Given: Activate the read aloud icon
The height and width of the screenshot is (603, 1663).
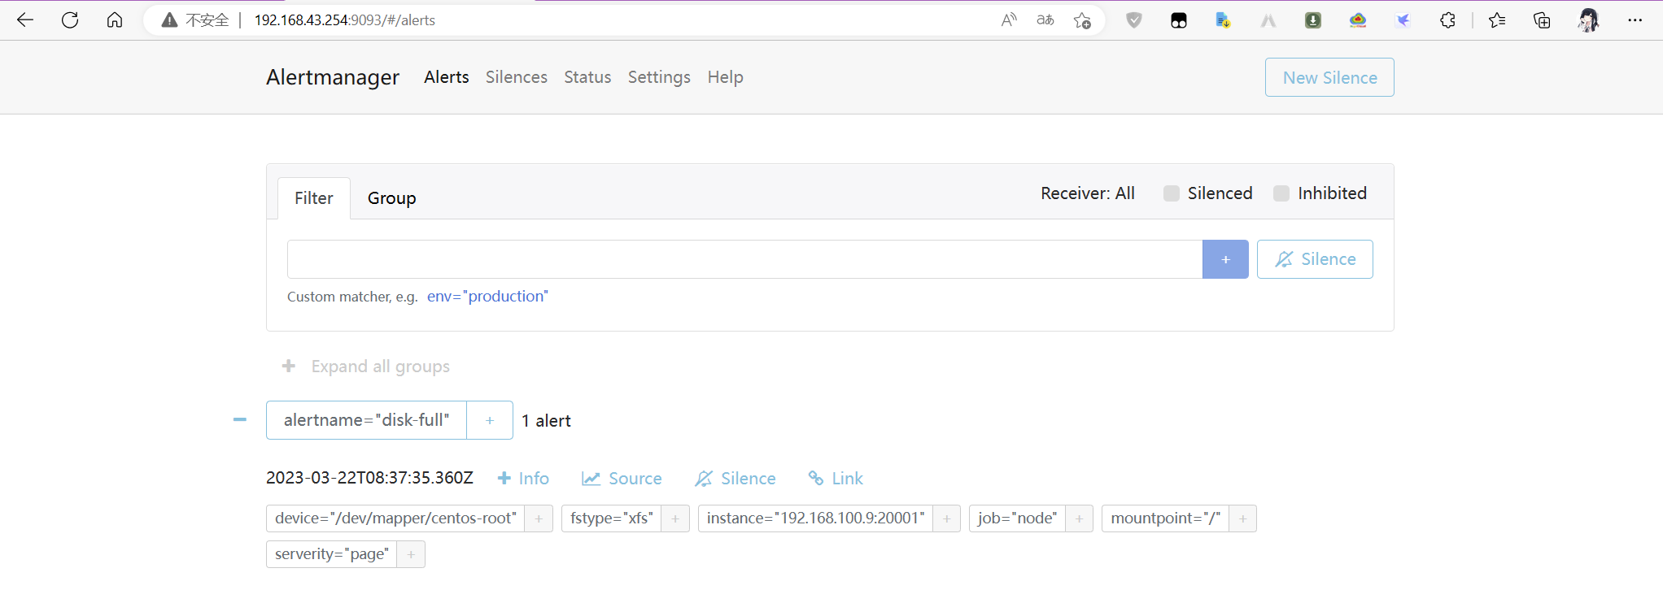Looking at the screenshot, I should (1009, 20).
